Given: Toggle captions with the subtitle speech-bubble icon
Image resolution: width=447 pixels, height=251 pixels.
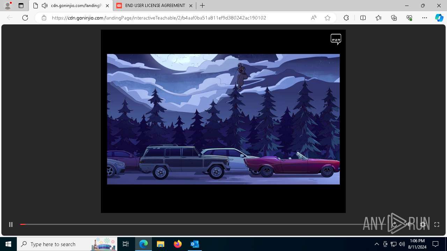Looking at the screenshot, I should click(336, 39).
